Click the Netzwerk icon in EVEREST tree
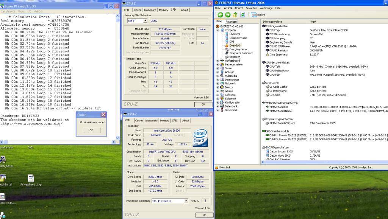 click(x=222, y=84)
